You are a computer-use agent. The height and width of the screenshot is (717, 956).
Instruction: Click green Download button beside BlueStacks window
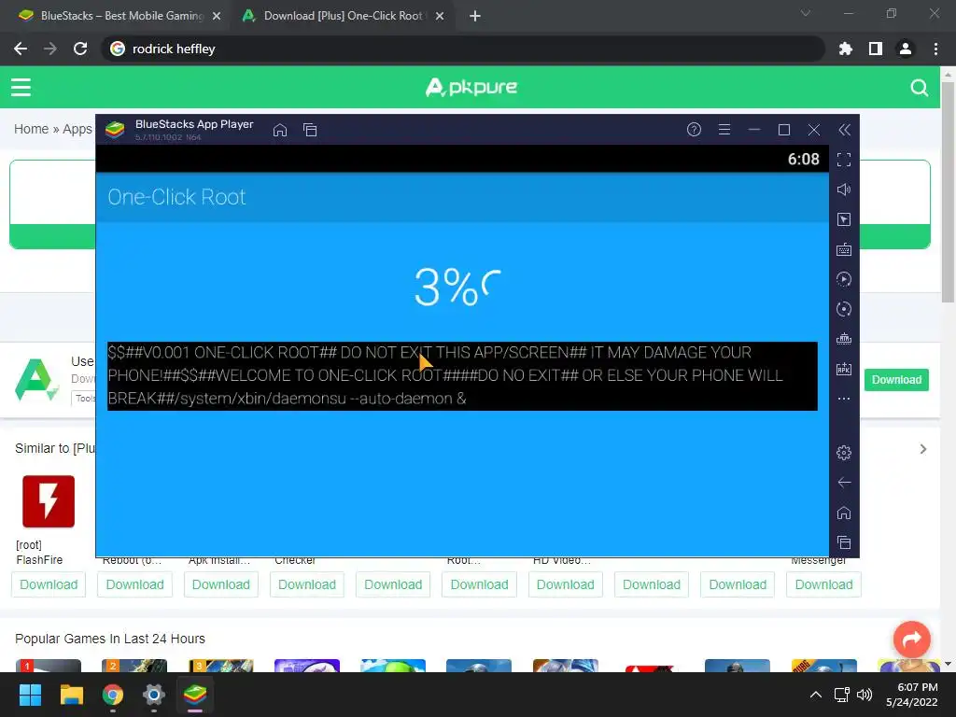[896, 380]
